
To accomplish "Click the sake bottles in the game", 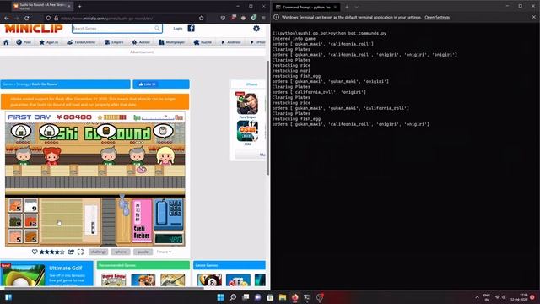I will click(x=123, y=205).
